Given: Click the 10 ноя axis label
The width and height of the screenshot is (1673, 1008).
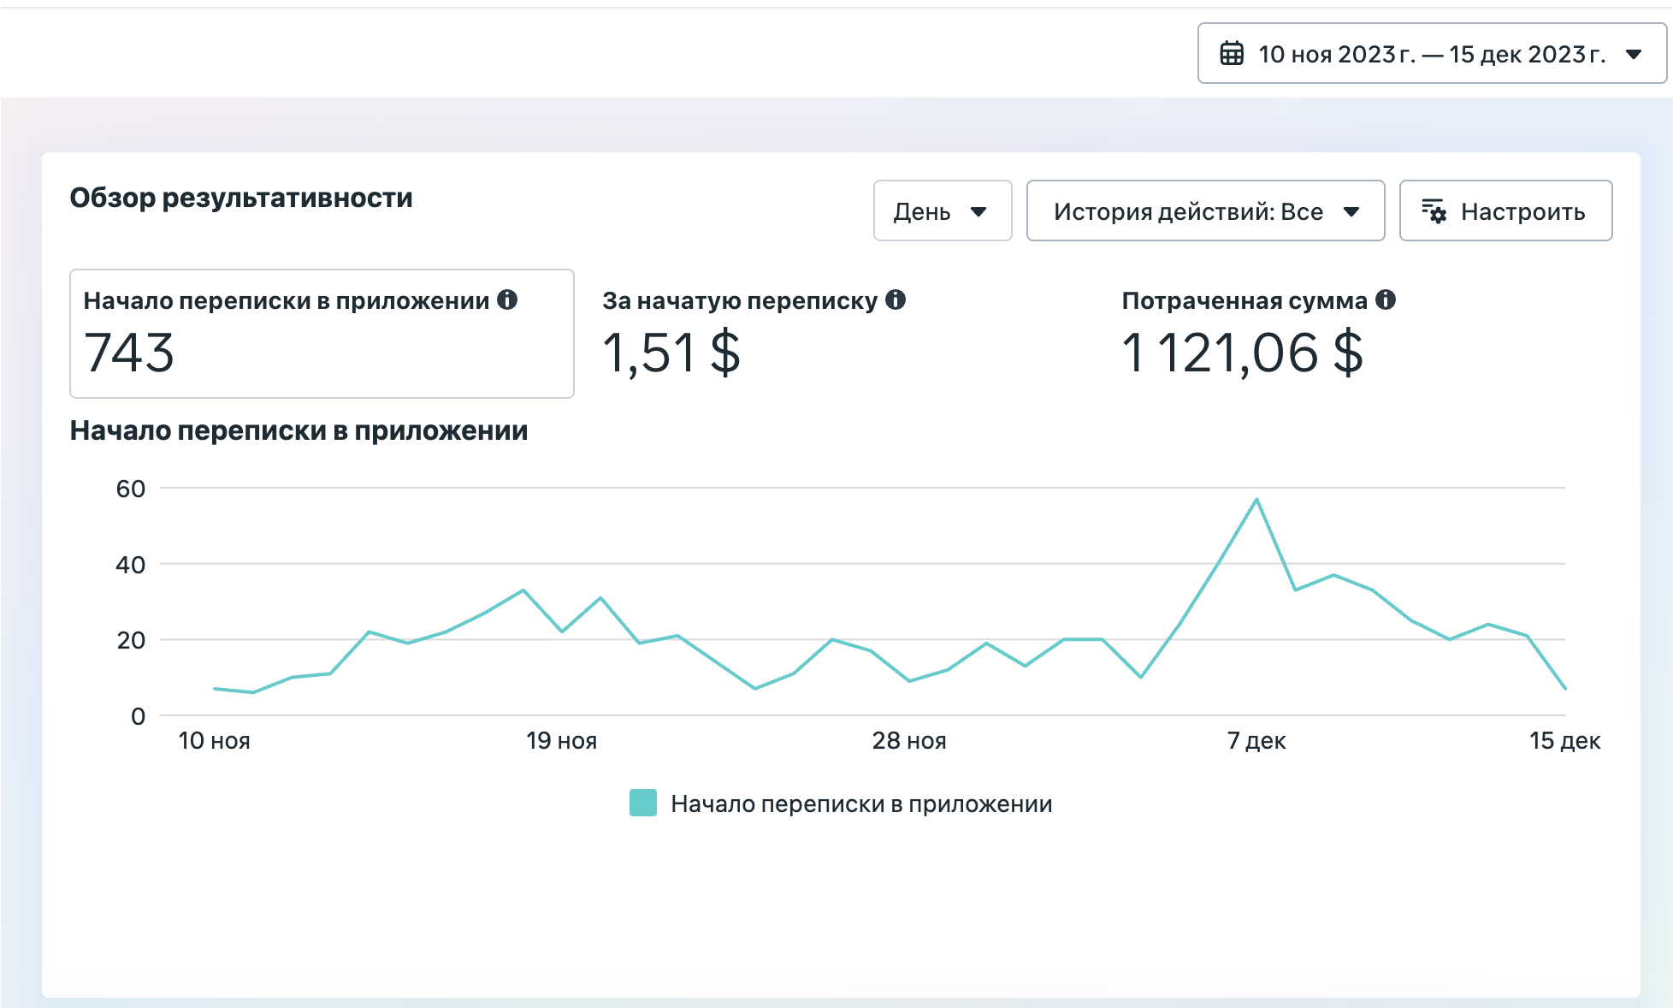Looking at the screenshot, I should (214, 741).
